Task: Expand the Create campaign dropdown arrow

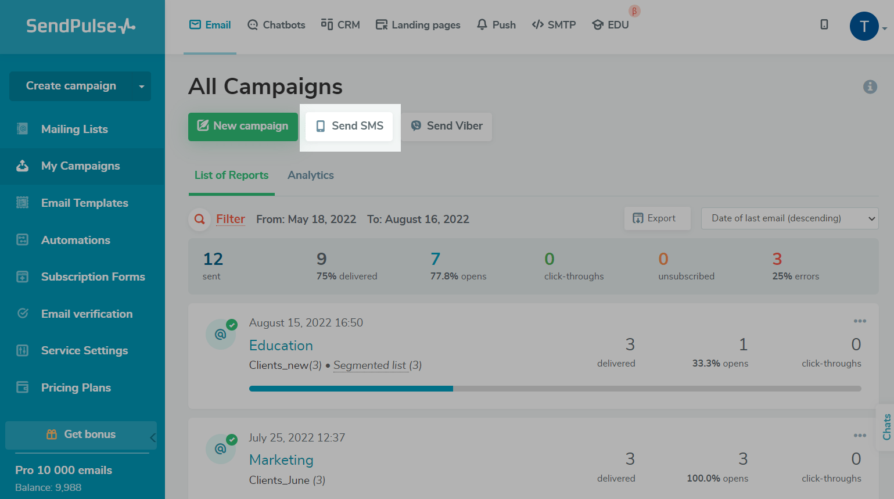Action: click(142, 87)
